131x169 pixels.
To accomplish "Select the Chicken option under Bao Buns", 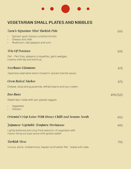I will 17,109.
